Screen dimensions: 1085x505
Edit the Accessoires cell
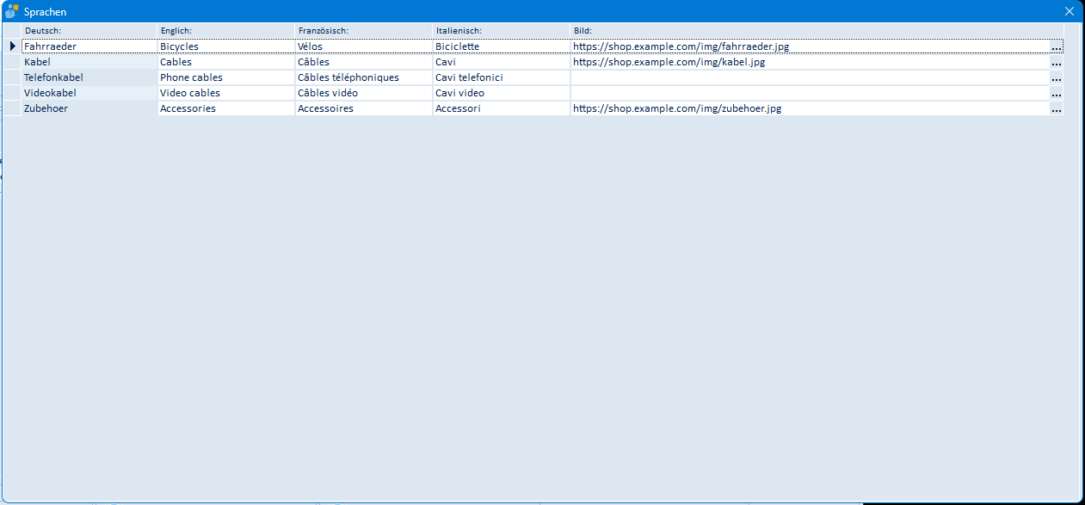click(x=364, y=108)
